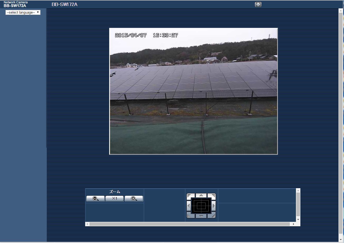Pan camera left with the left arrow
Screen dimensions: 344x243
click(189, 206)
